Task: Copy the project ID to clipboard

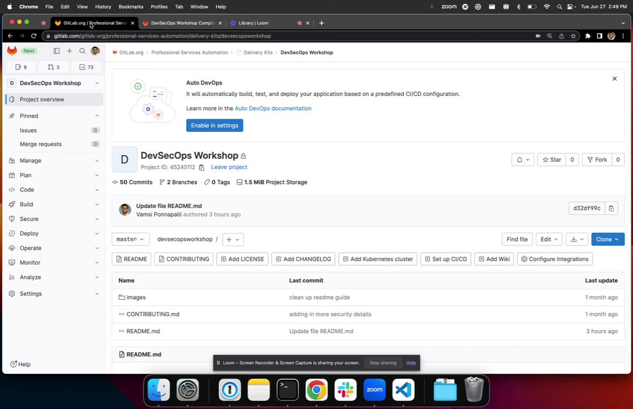Action: click(x=202, y=168)
